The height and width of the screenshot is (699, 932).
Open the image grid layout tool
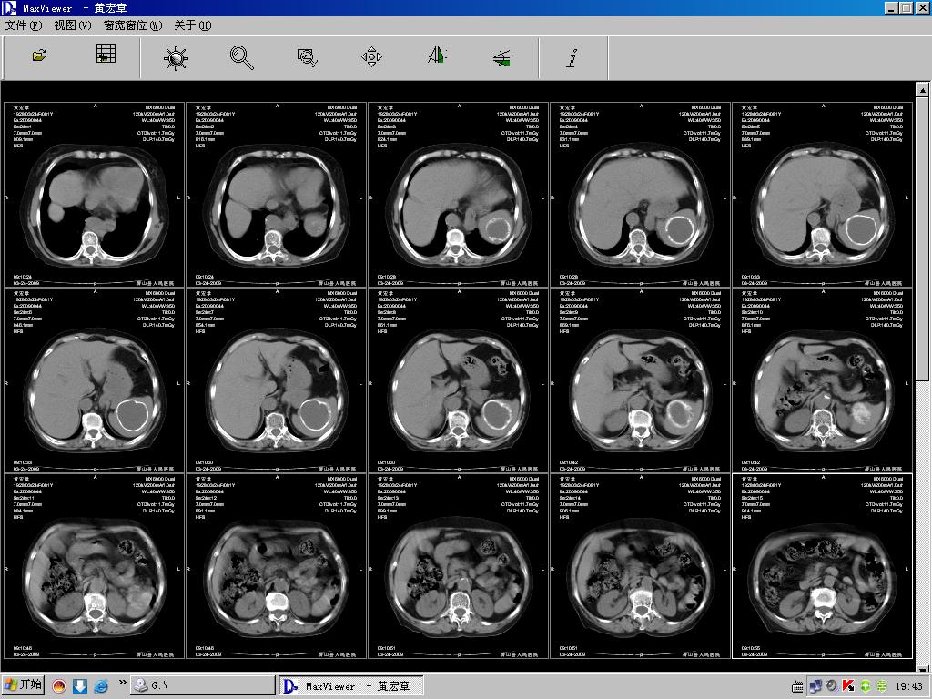106,55
